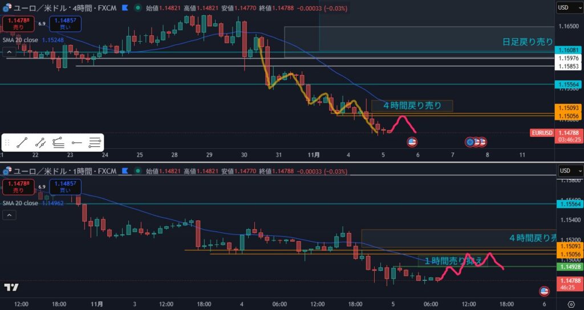The image size is (584, 310).
Task: Collapse the indicator legend on 1-hour chart
Action: pyautogui.click(x=9, y=215)
